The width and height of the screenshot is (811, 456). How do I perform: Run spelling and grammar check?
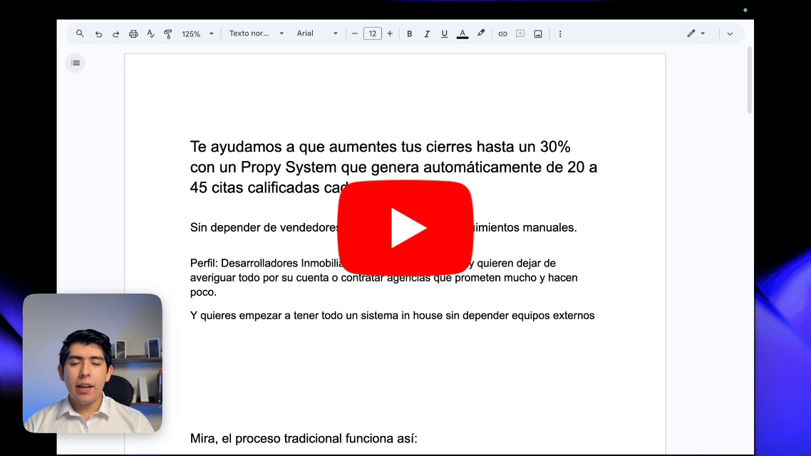point(150,33)
